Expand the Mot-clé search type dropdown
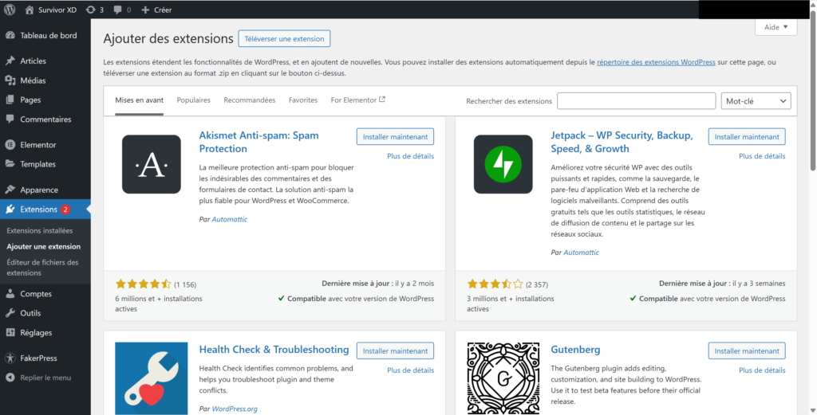The image size is (817, 415). (755, 101)
